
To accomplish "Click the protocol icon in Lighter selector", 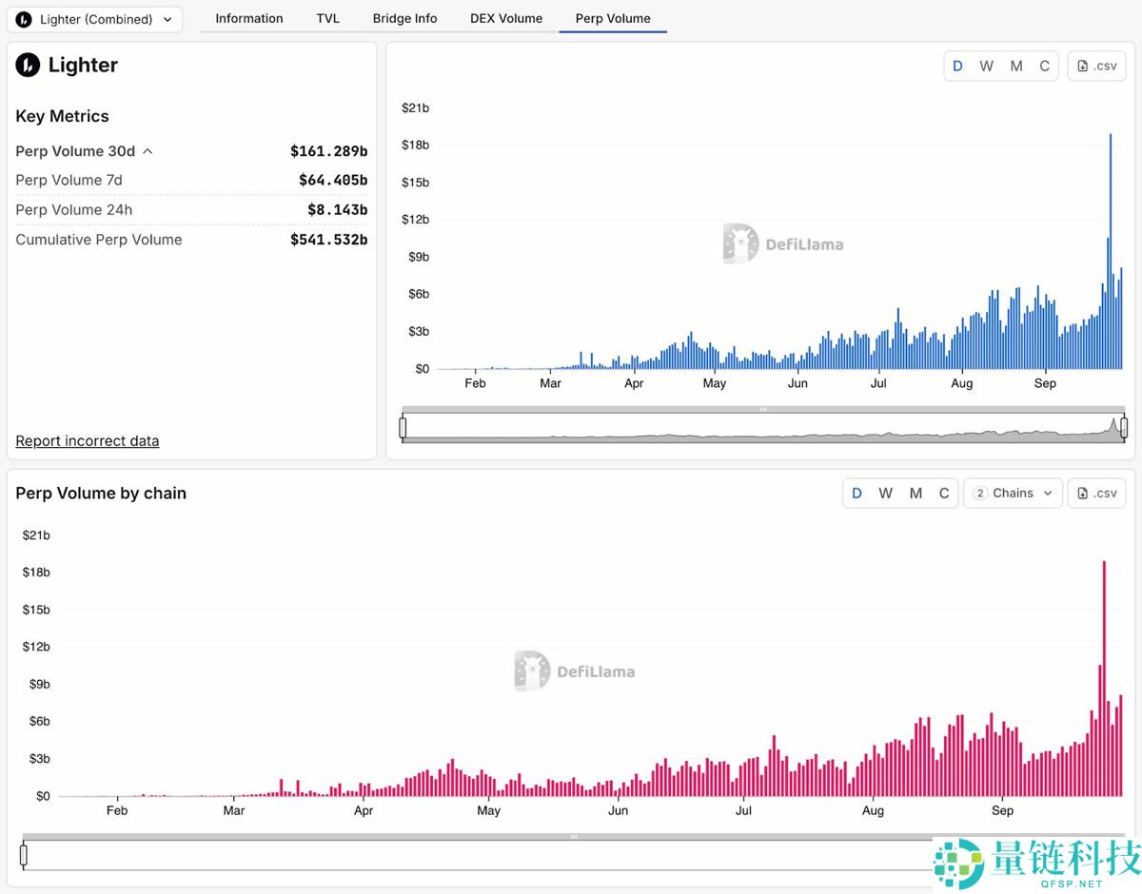I will click(24, 19).
